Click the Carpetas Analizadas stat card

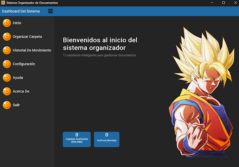pos(77,139)
